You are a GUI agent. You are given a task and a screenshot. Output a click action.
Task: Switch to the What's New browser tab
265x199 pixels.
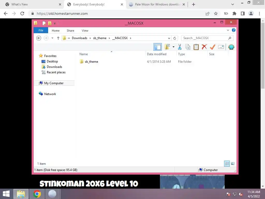(x=32, y=4)
